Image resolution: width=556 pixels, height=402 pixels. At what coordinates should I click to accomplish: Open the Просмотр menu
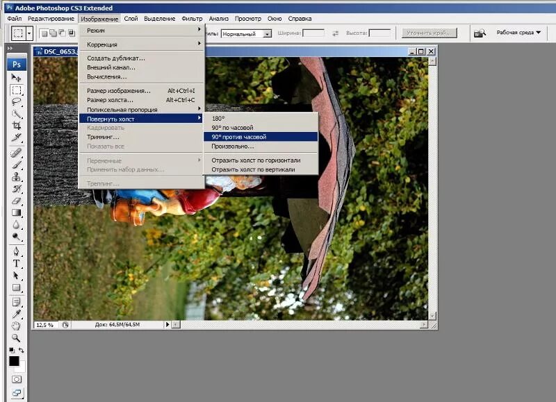pyautogui.click(x=248, y=19)
